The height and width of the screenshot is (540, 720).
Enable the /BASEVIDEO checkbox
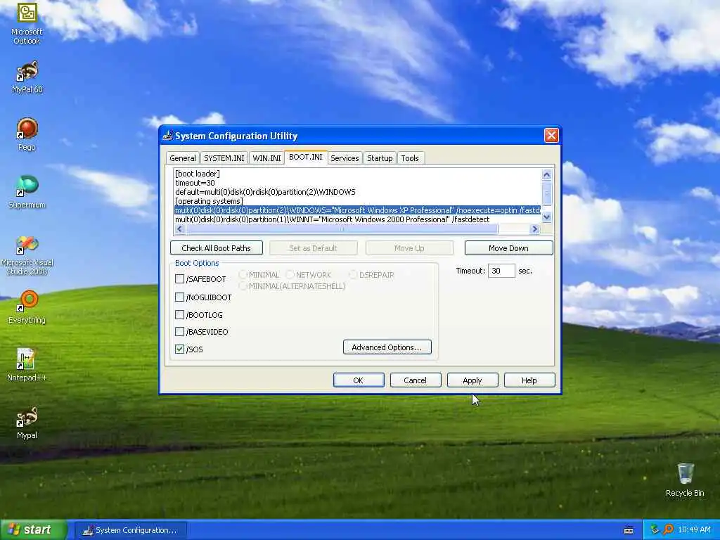[179, 332]
